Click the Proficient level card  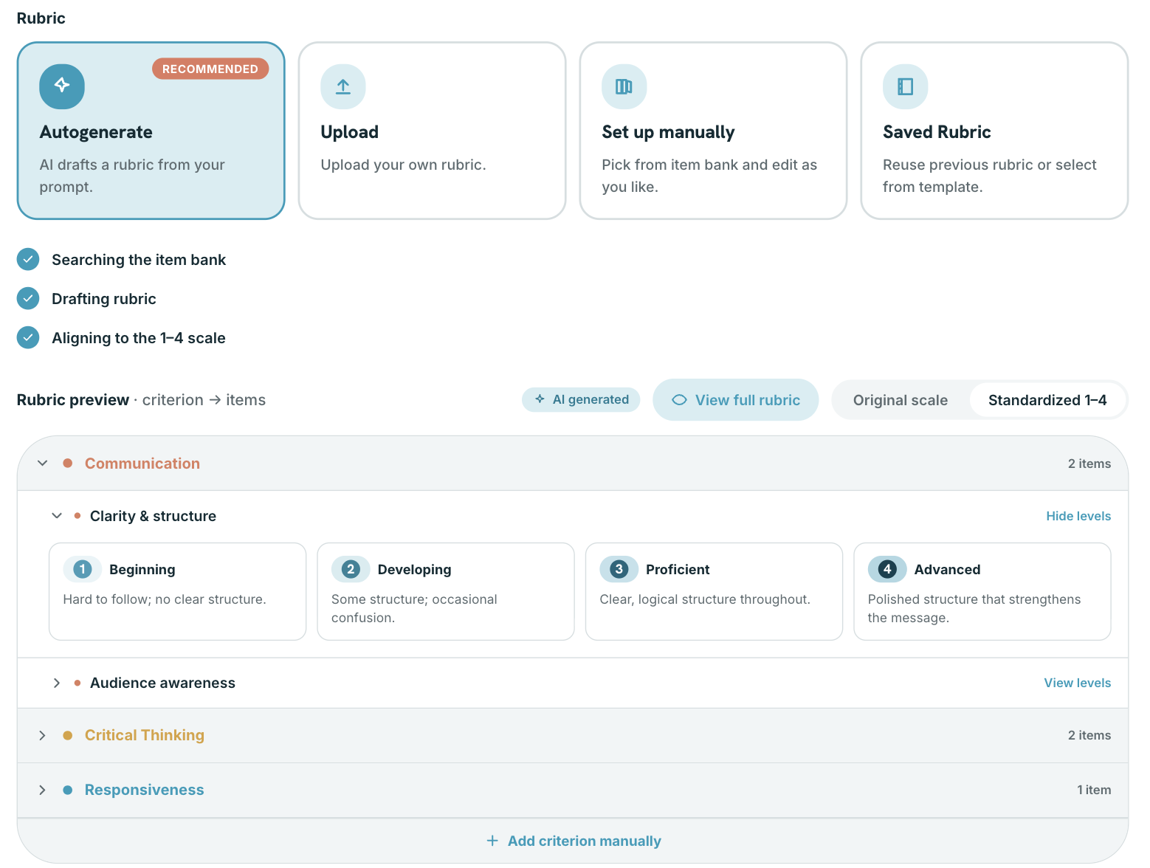pos(714,591)
